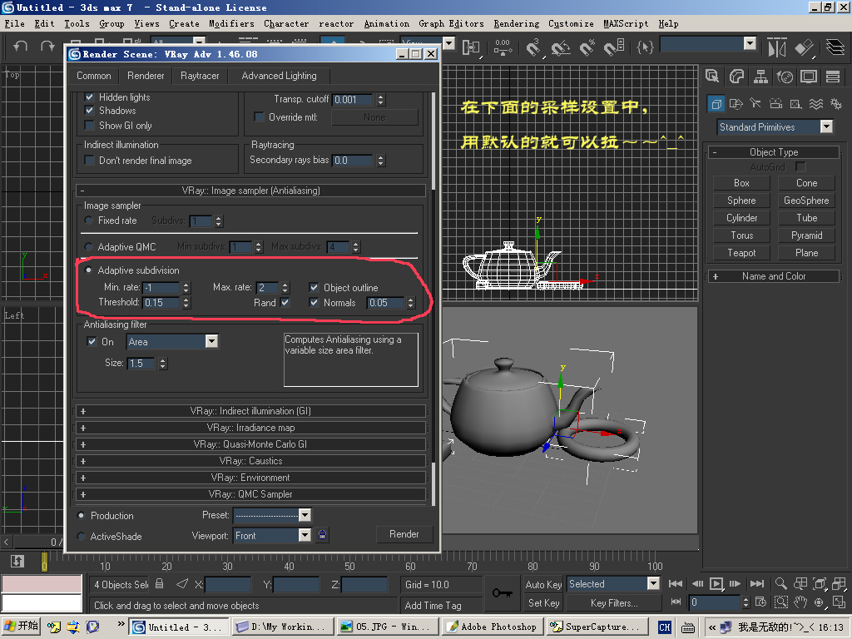Open the Graph Editors menu

tap(451, 23)
